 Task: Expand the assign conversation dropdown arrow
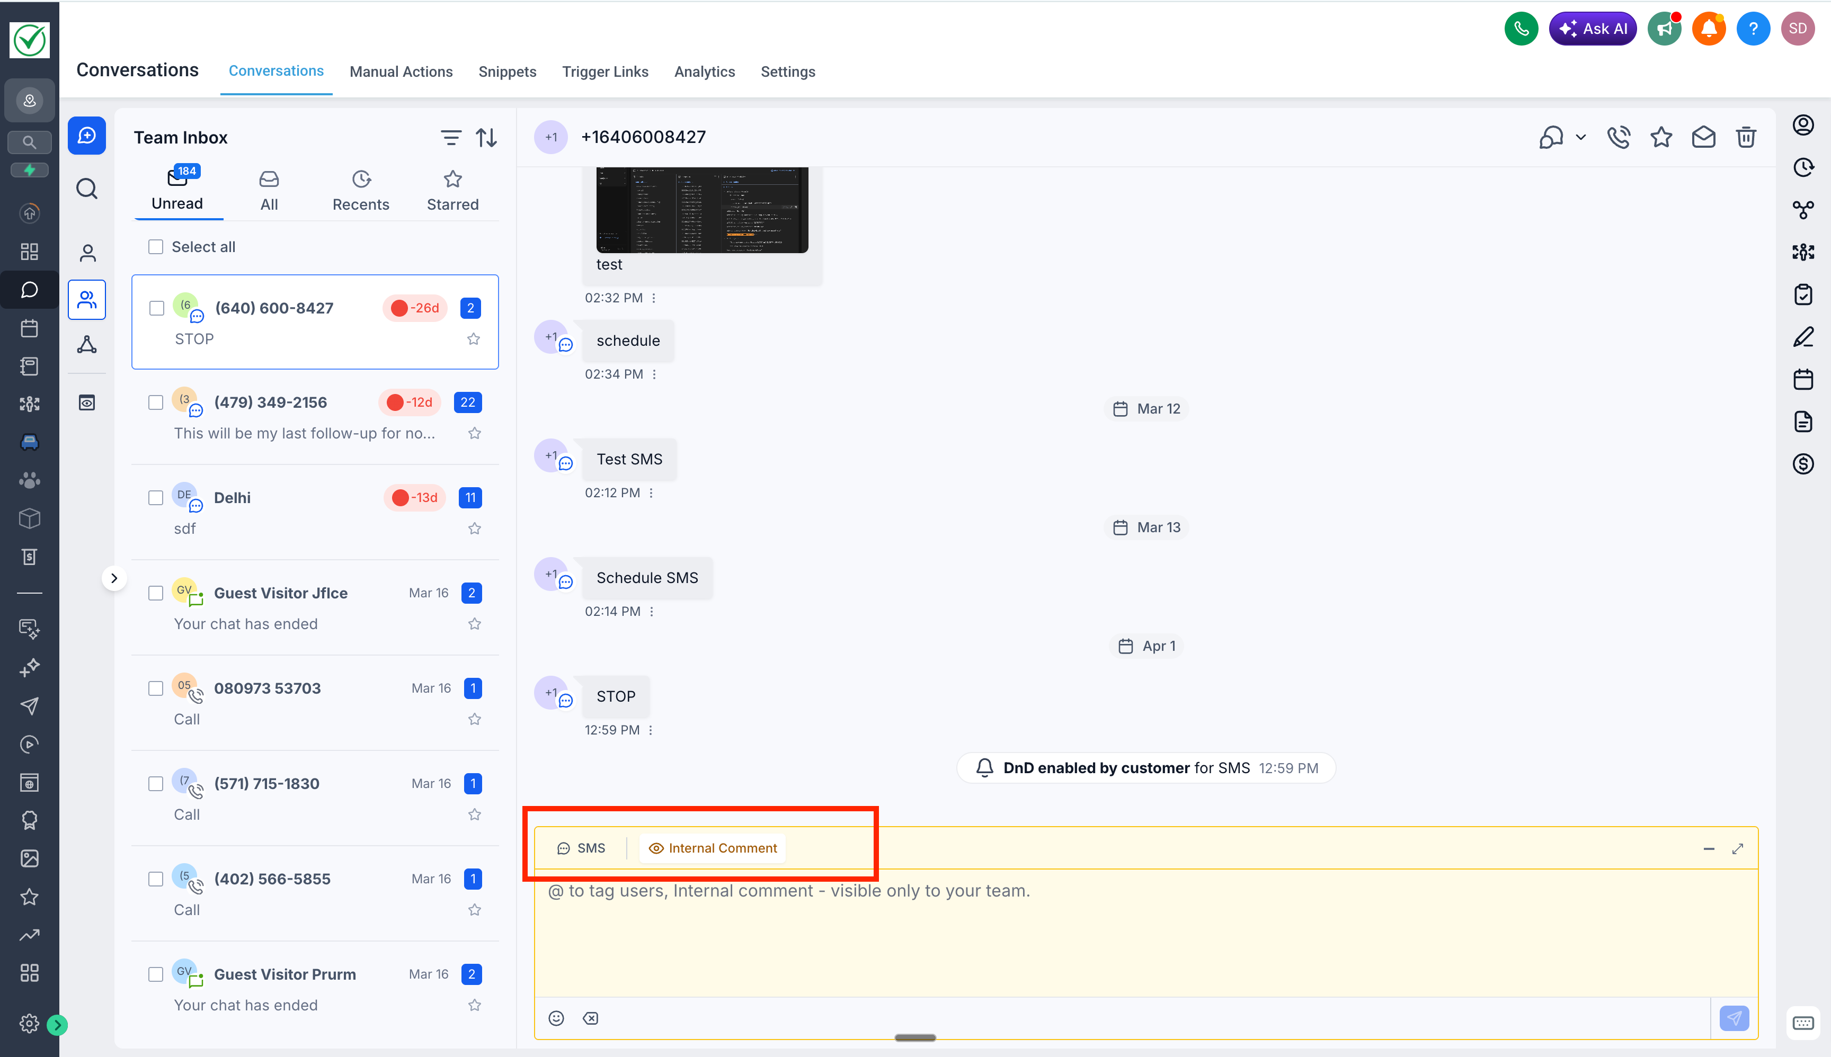(x=1580, y=137)
